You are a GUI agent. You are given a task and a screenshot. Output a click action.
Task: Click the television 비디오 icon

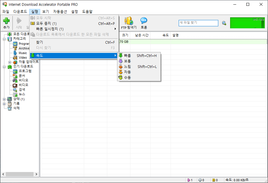[x=15, y=85]
